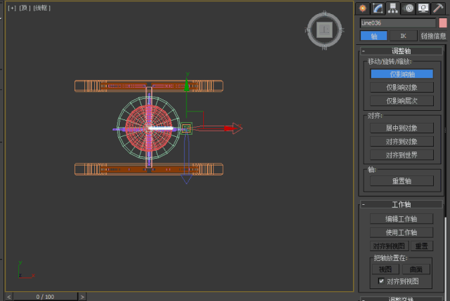Open the Utilities hammer tab
The width and height of the screenshot is (450, 301).
click(438, 8)
